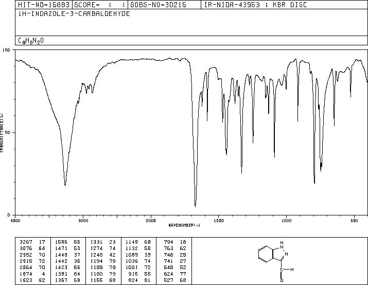Click the TRANSMITTANCE(%) y-axis label
Screen dimensions: 368x285
2,132
